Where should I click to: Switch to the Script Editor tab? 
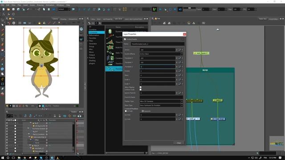click(273, 19)
